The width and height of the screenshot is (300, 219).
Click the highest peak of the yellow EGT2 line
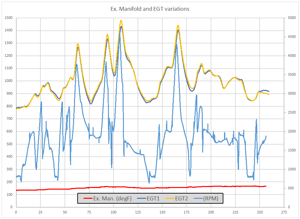(x=121, y=21)
